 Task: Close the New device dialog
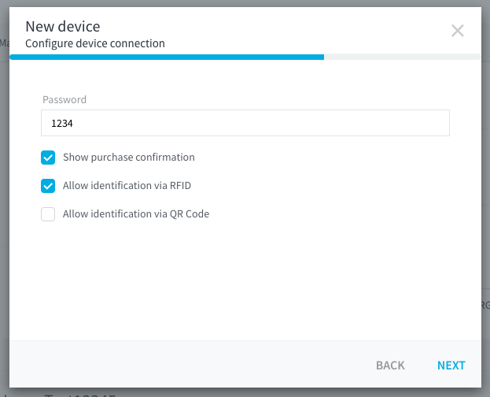(x=457, y=31)
